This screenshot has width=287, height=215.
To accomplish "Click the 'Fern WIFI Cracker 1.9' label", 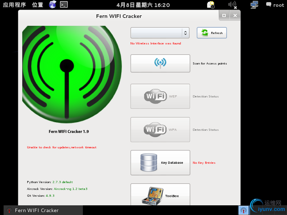I will [69, 132].
